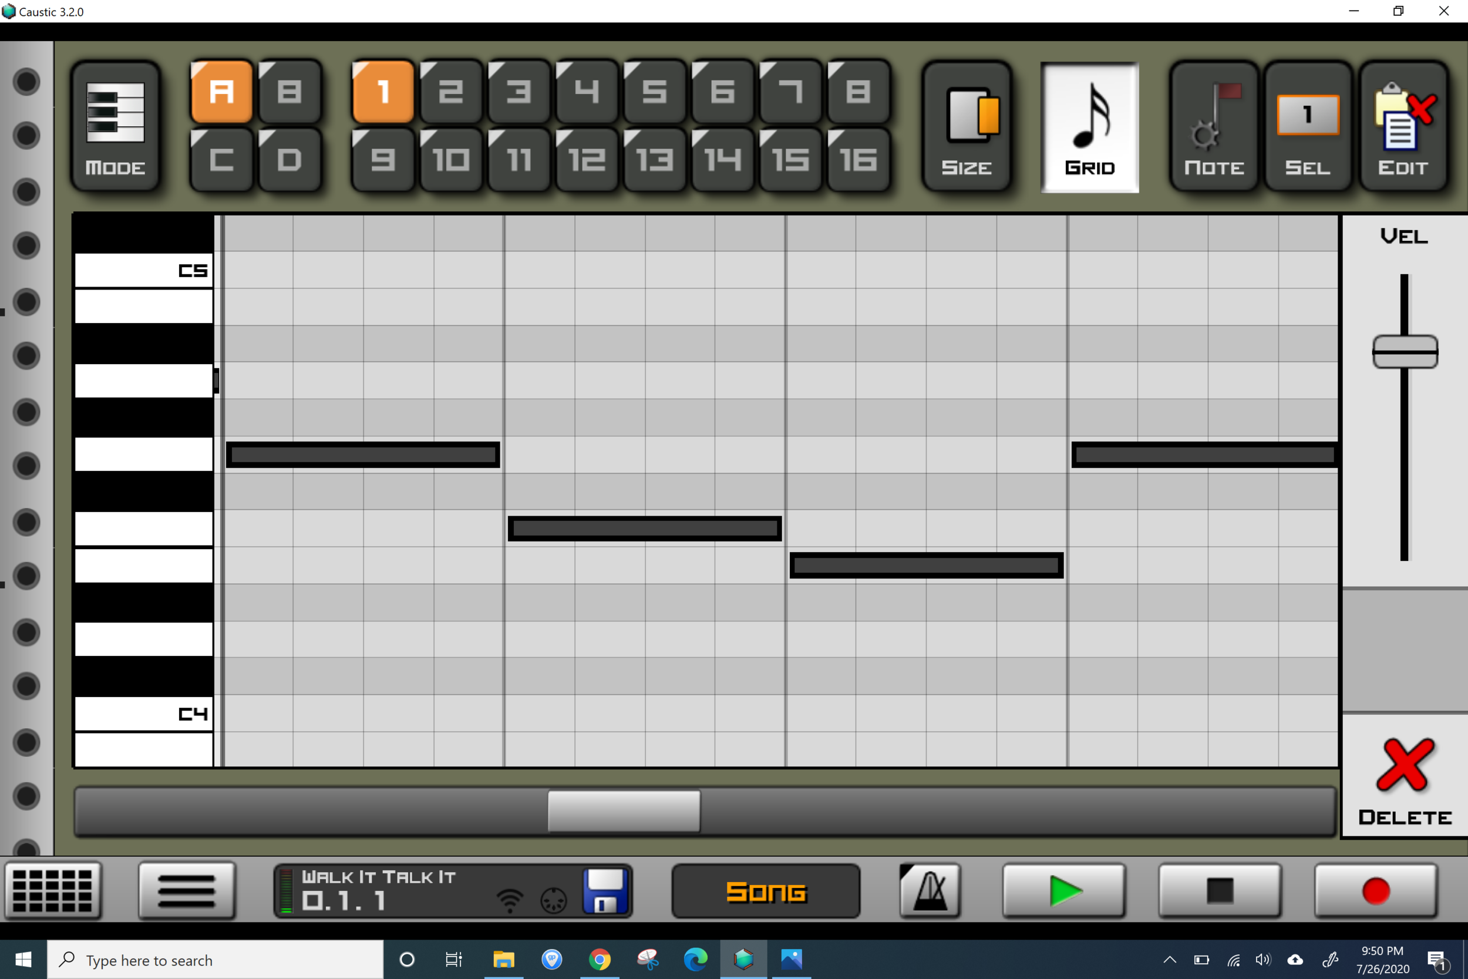
Task: Change the Grid note resolution
Action: tap(1089, 127)
